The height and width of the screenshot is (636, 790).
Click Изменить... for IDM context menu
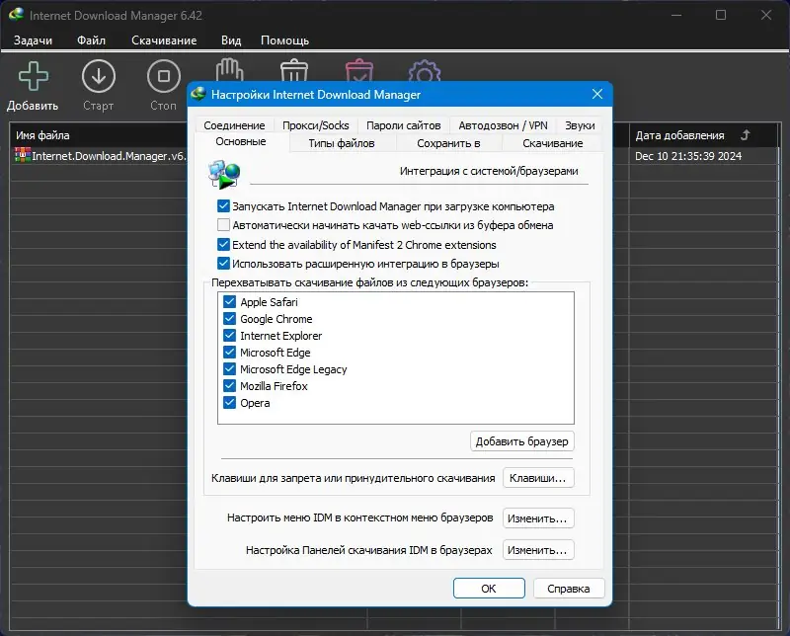[x=538, y=518]
